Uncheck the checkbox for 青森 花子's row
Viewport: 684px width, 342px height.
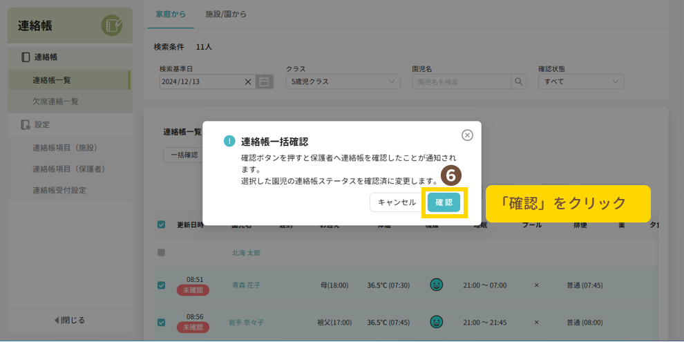coord(161,285)
